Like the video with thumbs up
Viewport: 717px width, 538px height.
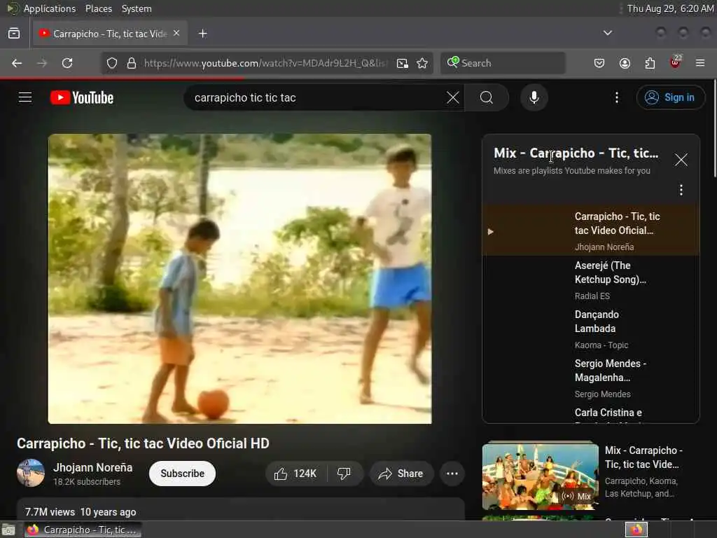tap(296, 474)
